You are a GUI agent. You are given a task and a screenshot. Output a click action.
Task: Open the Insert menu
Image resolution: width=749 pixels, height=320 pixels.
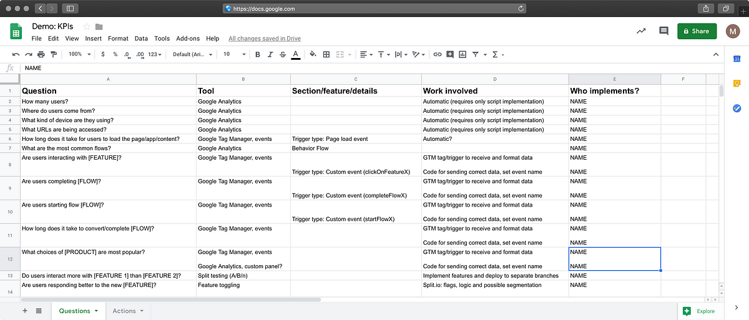(x=94, y=39)
